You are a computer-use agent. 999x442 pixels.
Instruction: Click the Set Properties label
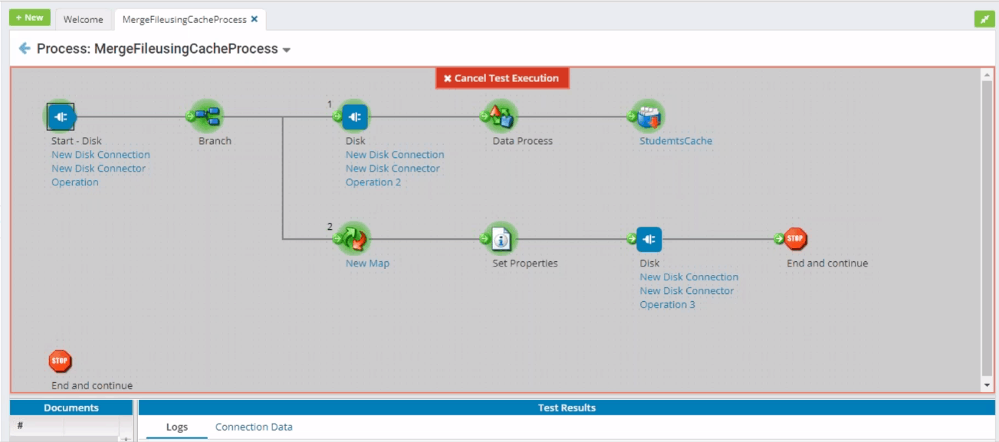[x=525, y=264]
